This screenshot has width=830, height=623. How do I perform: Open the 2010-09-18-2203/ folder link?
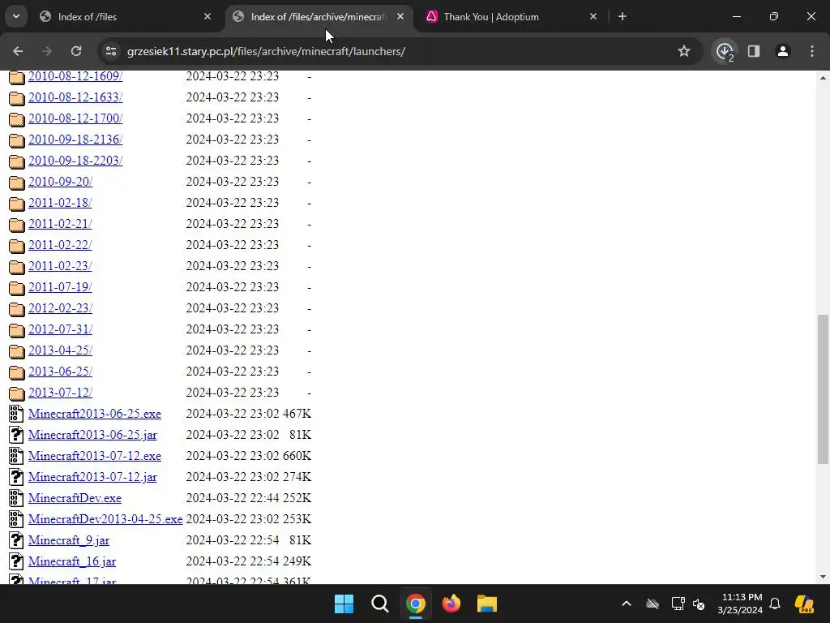(75, 161)
